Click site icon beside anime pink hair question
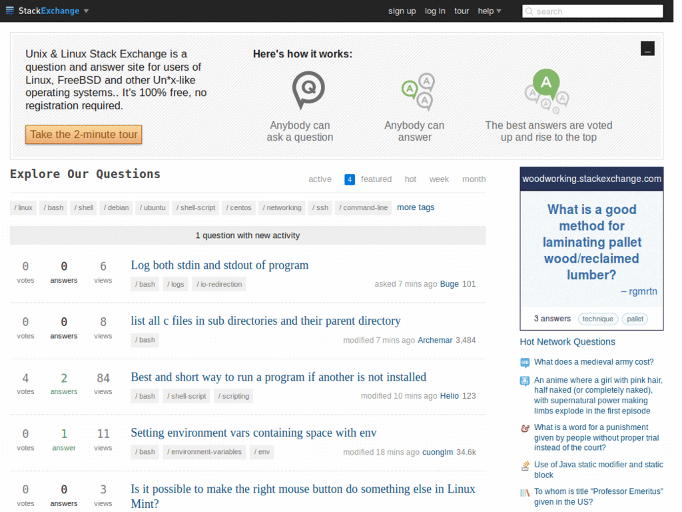 (x=525, y=381)
